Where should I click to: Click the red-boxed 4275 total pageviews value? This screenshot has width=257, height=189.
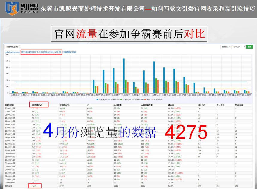pos(34,185)
